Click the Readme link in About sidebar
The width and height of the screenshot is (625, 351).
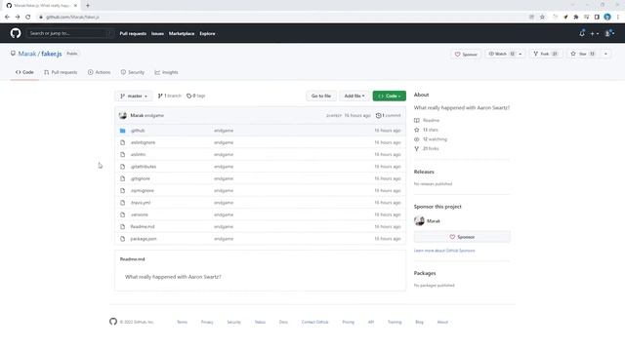431,120
